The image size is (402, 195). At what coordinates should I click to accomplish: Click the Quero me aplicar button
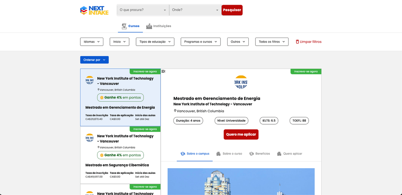coord(241,135)
